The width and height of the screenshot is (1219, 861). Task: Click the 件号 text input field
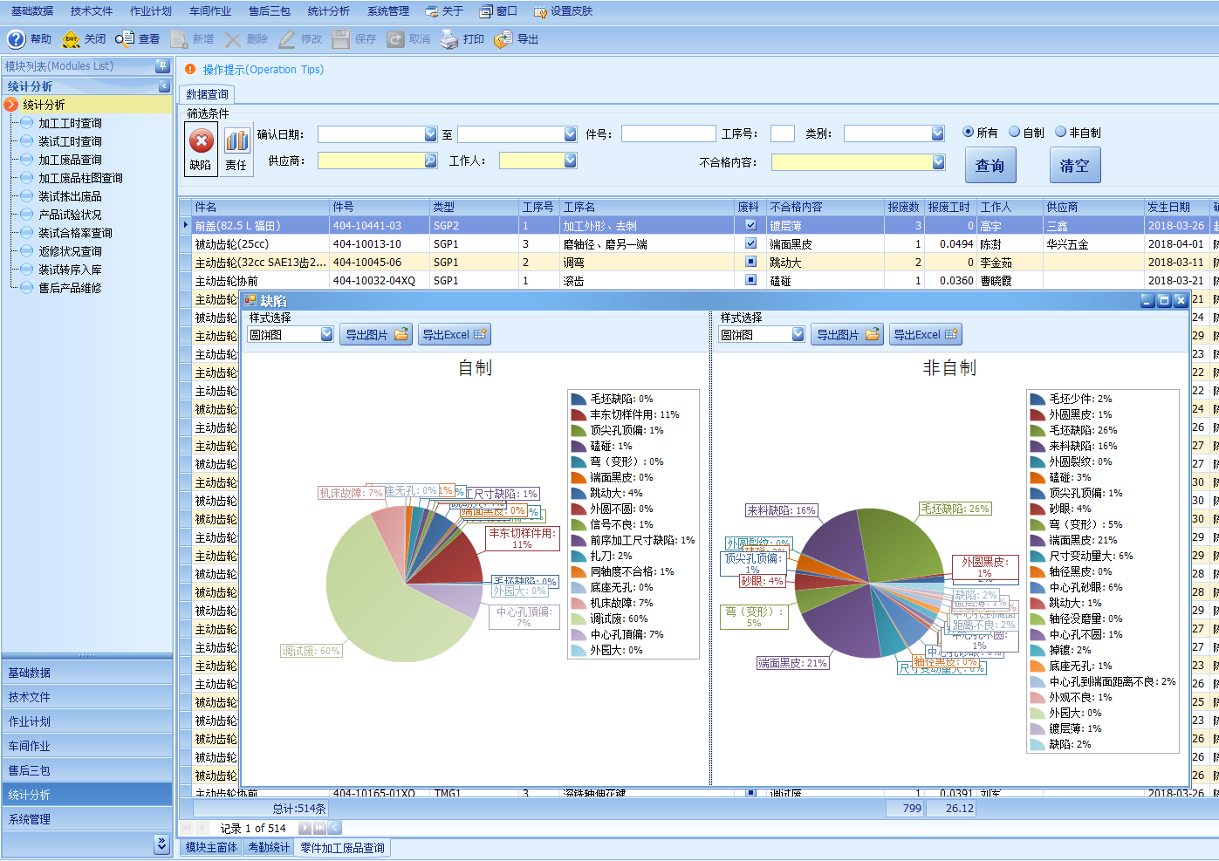point(668,133)
